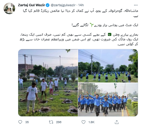Image resolution: width=142 pixels, height=127 pixels.
Task: Open the three-dot more options menu
Action: tap(136, 5)
